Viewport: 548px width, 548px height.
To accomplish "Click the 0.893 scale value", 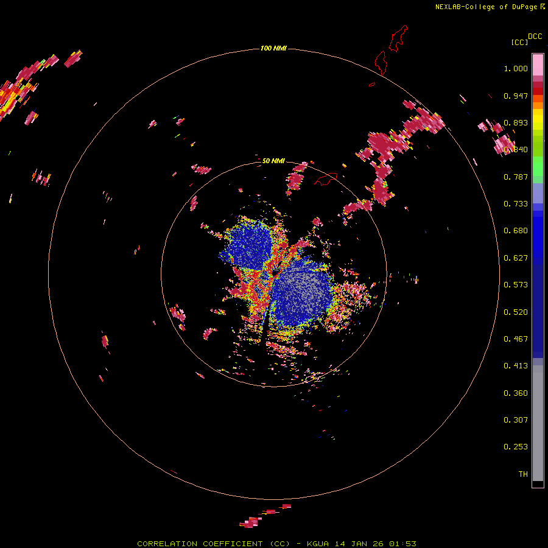I will pos(516,122).
